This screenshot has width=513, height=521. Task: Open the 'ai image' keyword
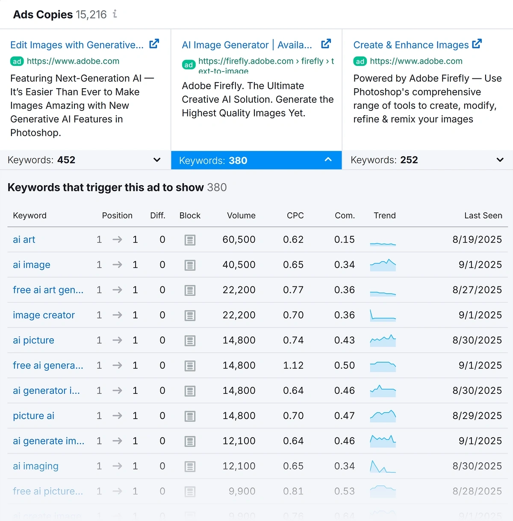click(32, 265)
